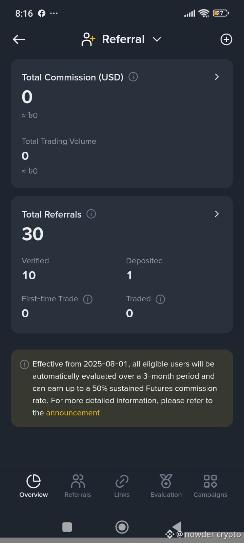244x543 pixels.
Task: Tap the Verified referrals count
Action: pyautogui.click(x=29, y=275)
